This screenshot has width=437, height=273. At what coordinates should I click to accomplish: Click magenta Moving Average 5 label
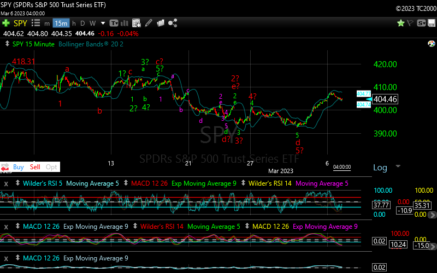(322, 183)
